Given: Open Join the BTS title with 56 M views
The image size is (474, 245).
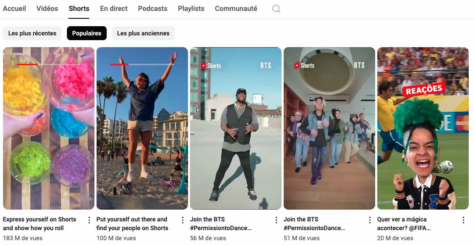Looking at the screenshot, I should click(x=221, y=224).
